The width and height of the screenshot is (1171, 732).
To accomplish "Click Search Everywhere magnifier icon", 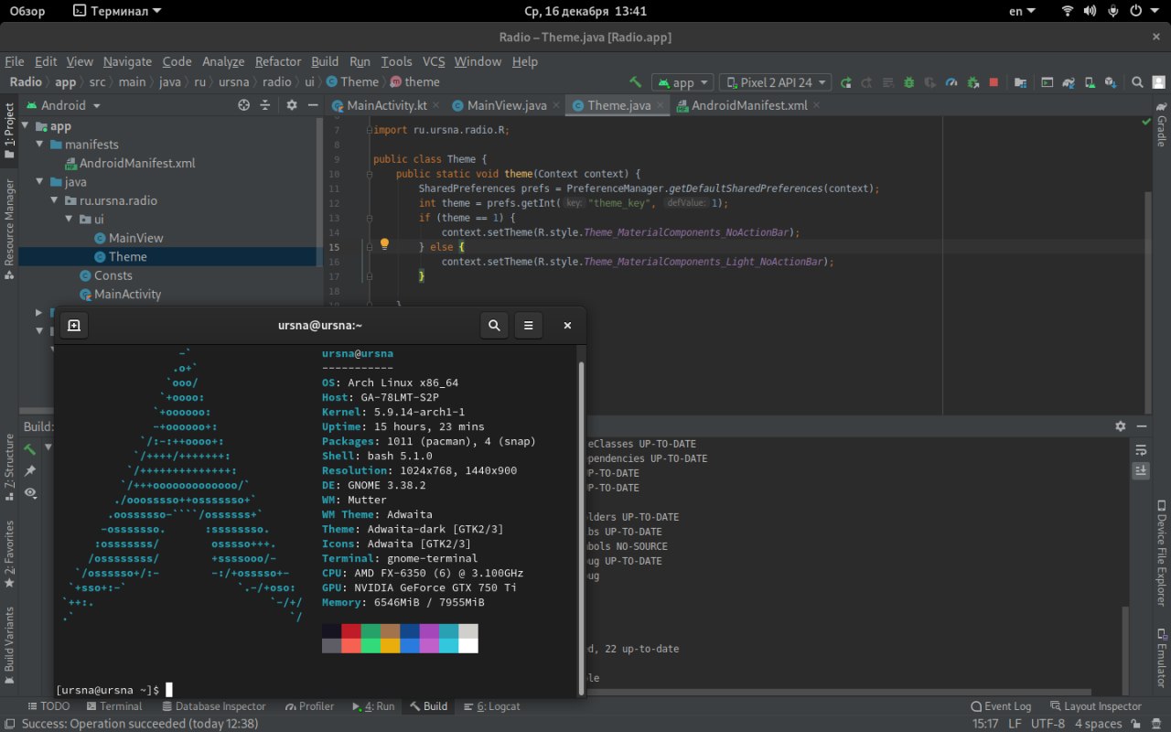I will pos(1137,82).
